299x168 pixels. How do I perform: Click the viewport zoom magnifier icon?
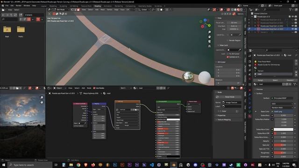point(209,32)
